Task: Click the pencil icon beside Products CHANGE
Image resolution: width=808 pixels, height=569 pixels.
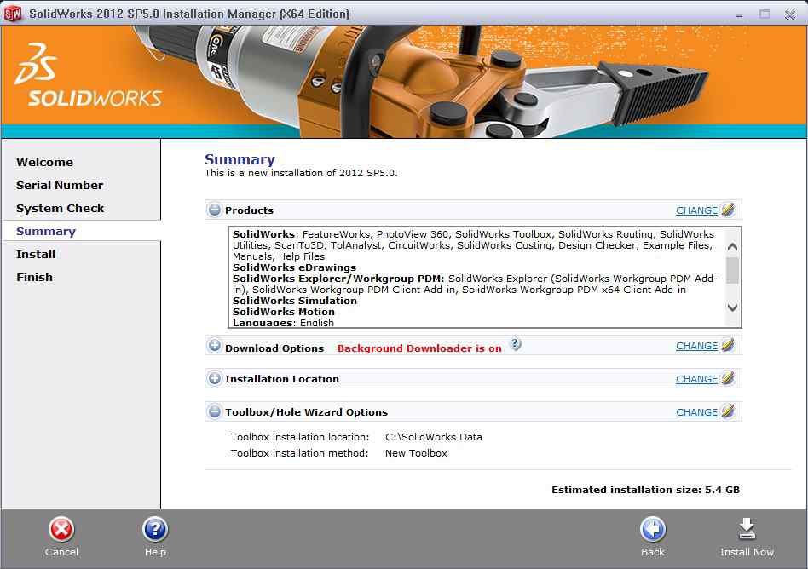Action: pos(728,210)
